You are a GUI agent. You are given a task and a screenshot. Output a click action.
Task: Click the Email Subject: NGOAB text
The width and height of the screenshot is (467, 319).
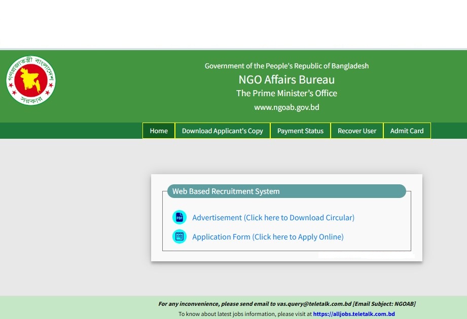coord(384,304)
